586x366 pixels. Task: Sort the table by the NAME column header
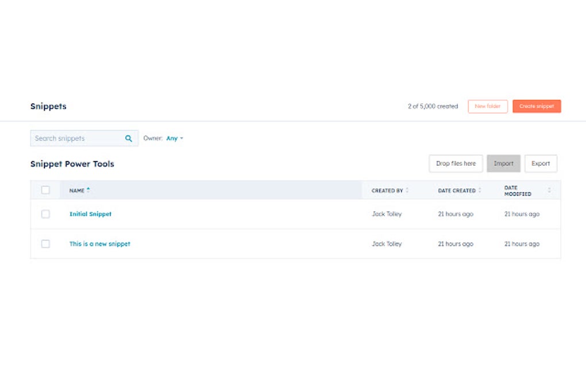click(78, 190)
